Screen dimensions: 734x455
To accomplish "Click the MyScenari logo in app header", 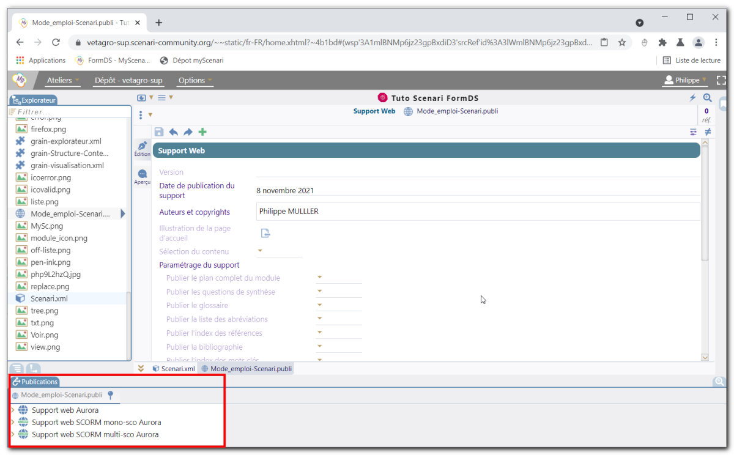I will tap(20, 80).
